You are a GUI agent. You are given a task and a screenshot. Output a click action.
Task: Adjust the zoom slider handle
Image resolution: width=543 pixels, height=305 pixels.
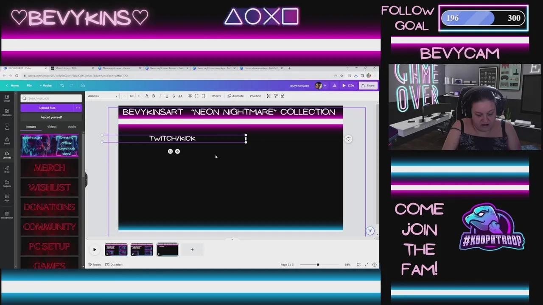318,265
